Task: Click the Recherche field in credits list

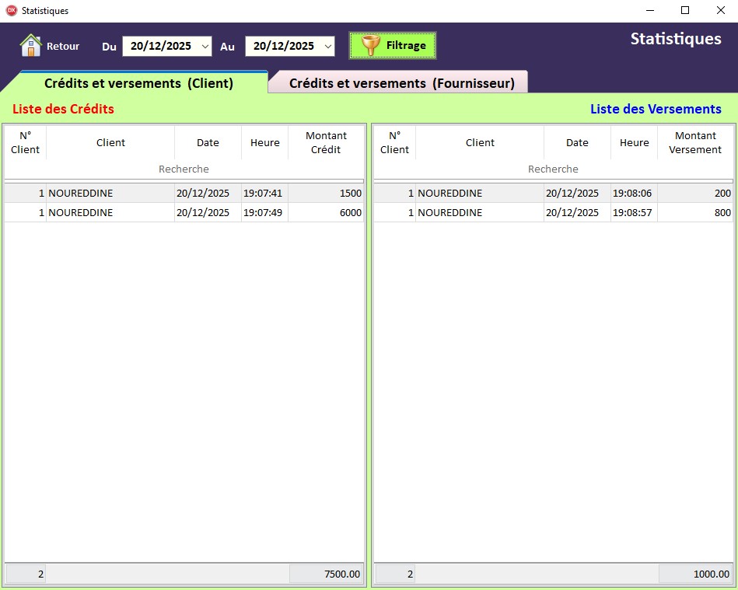Action: tap(184, 169)
